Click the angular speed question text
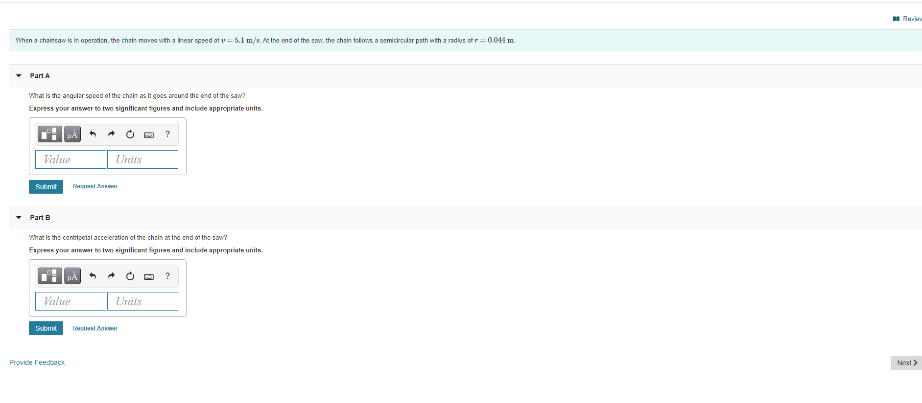 point(137,96)
